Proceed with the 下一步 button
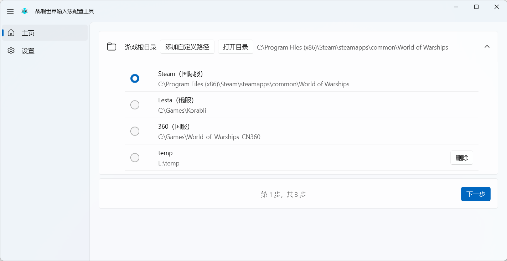 [x=476, y=194]
